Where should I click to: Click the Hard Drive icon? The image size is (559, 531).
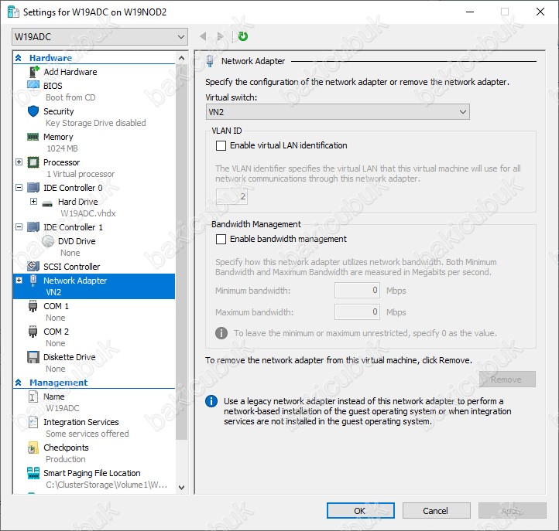point(47,204)
